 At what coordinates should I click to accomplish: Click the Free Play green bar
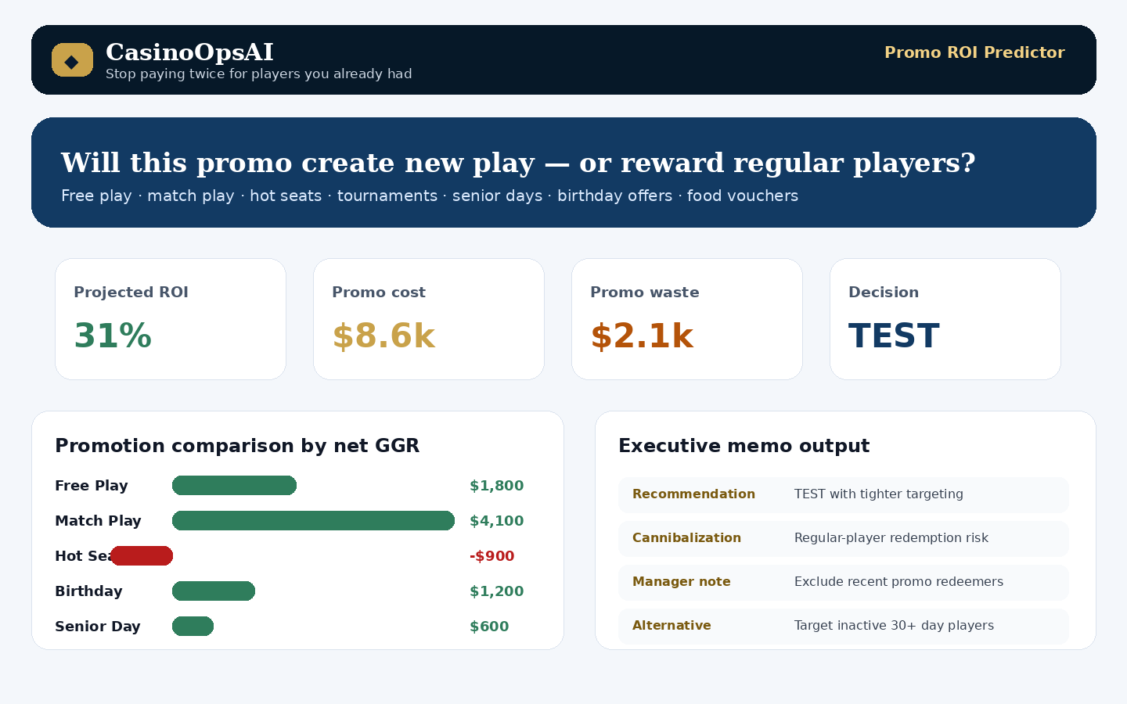(x=234, y=486)
